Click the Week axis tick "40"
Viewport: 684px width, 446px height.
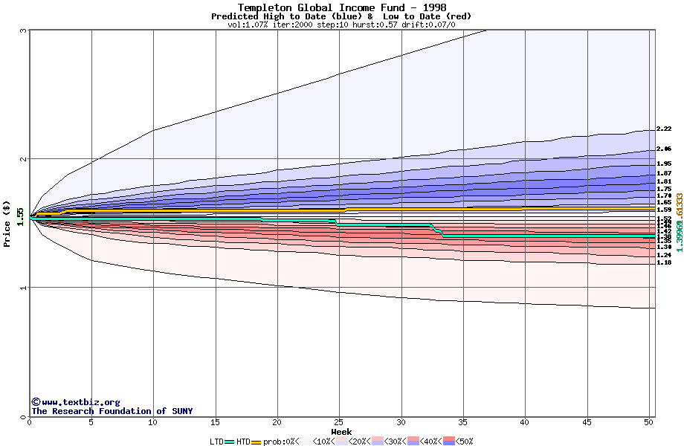pyautogui.click(x=525, y=422)
